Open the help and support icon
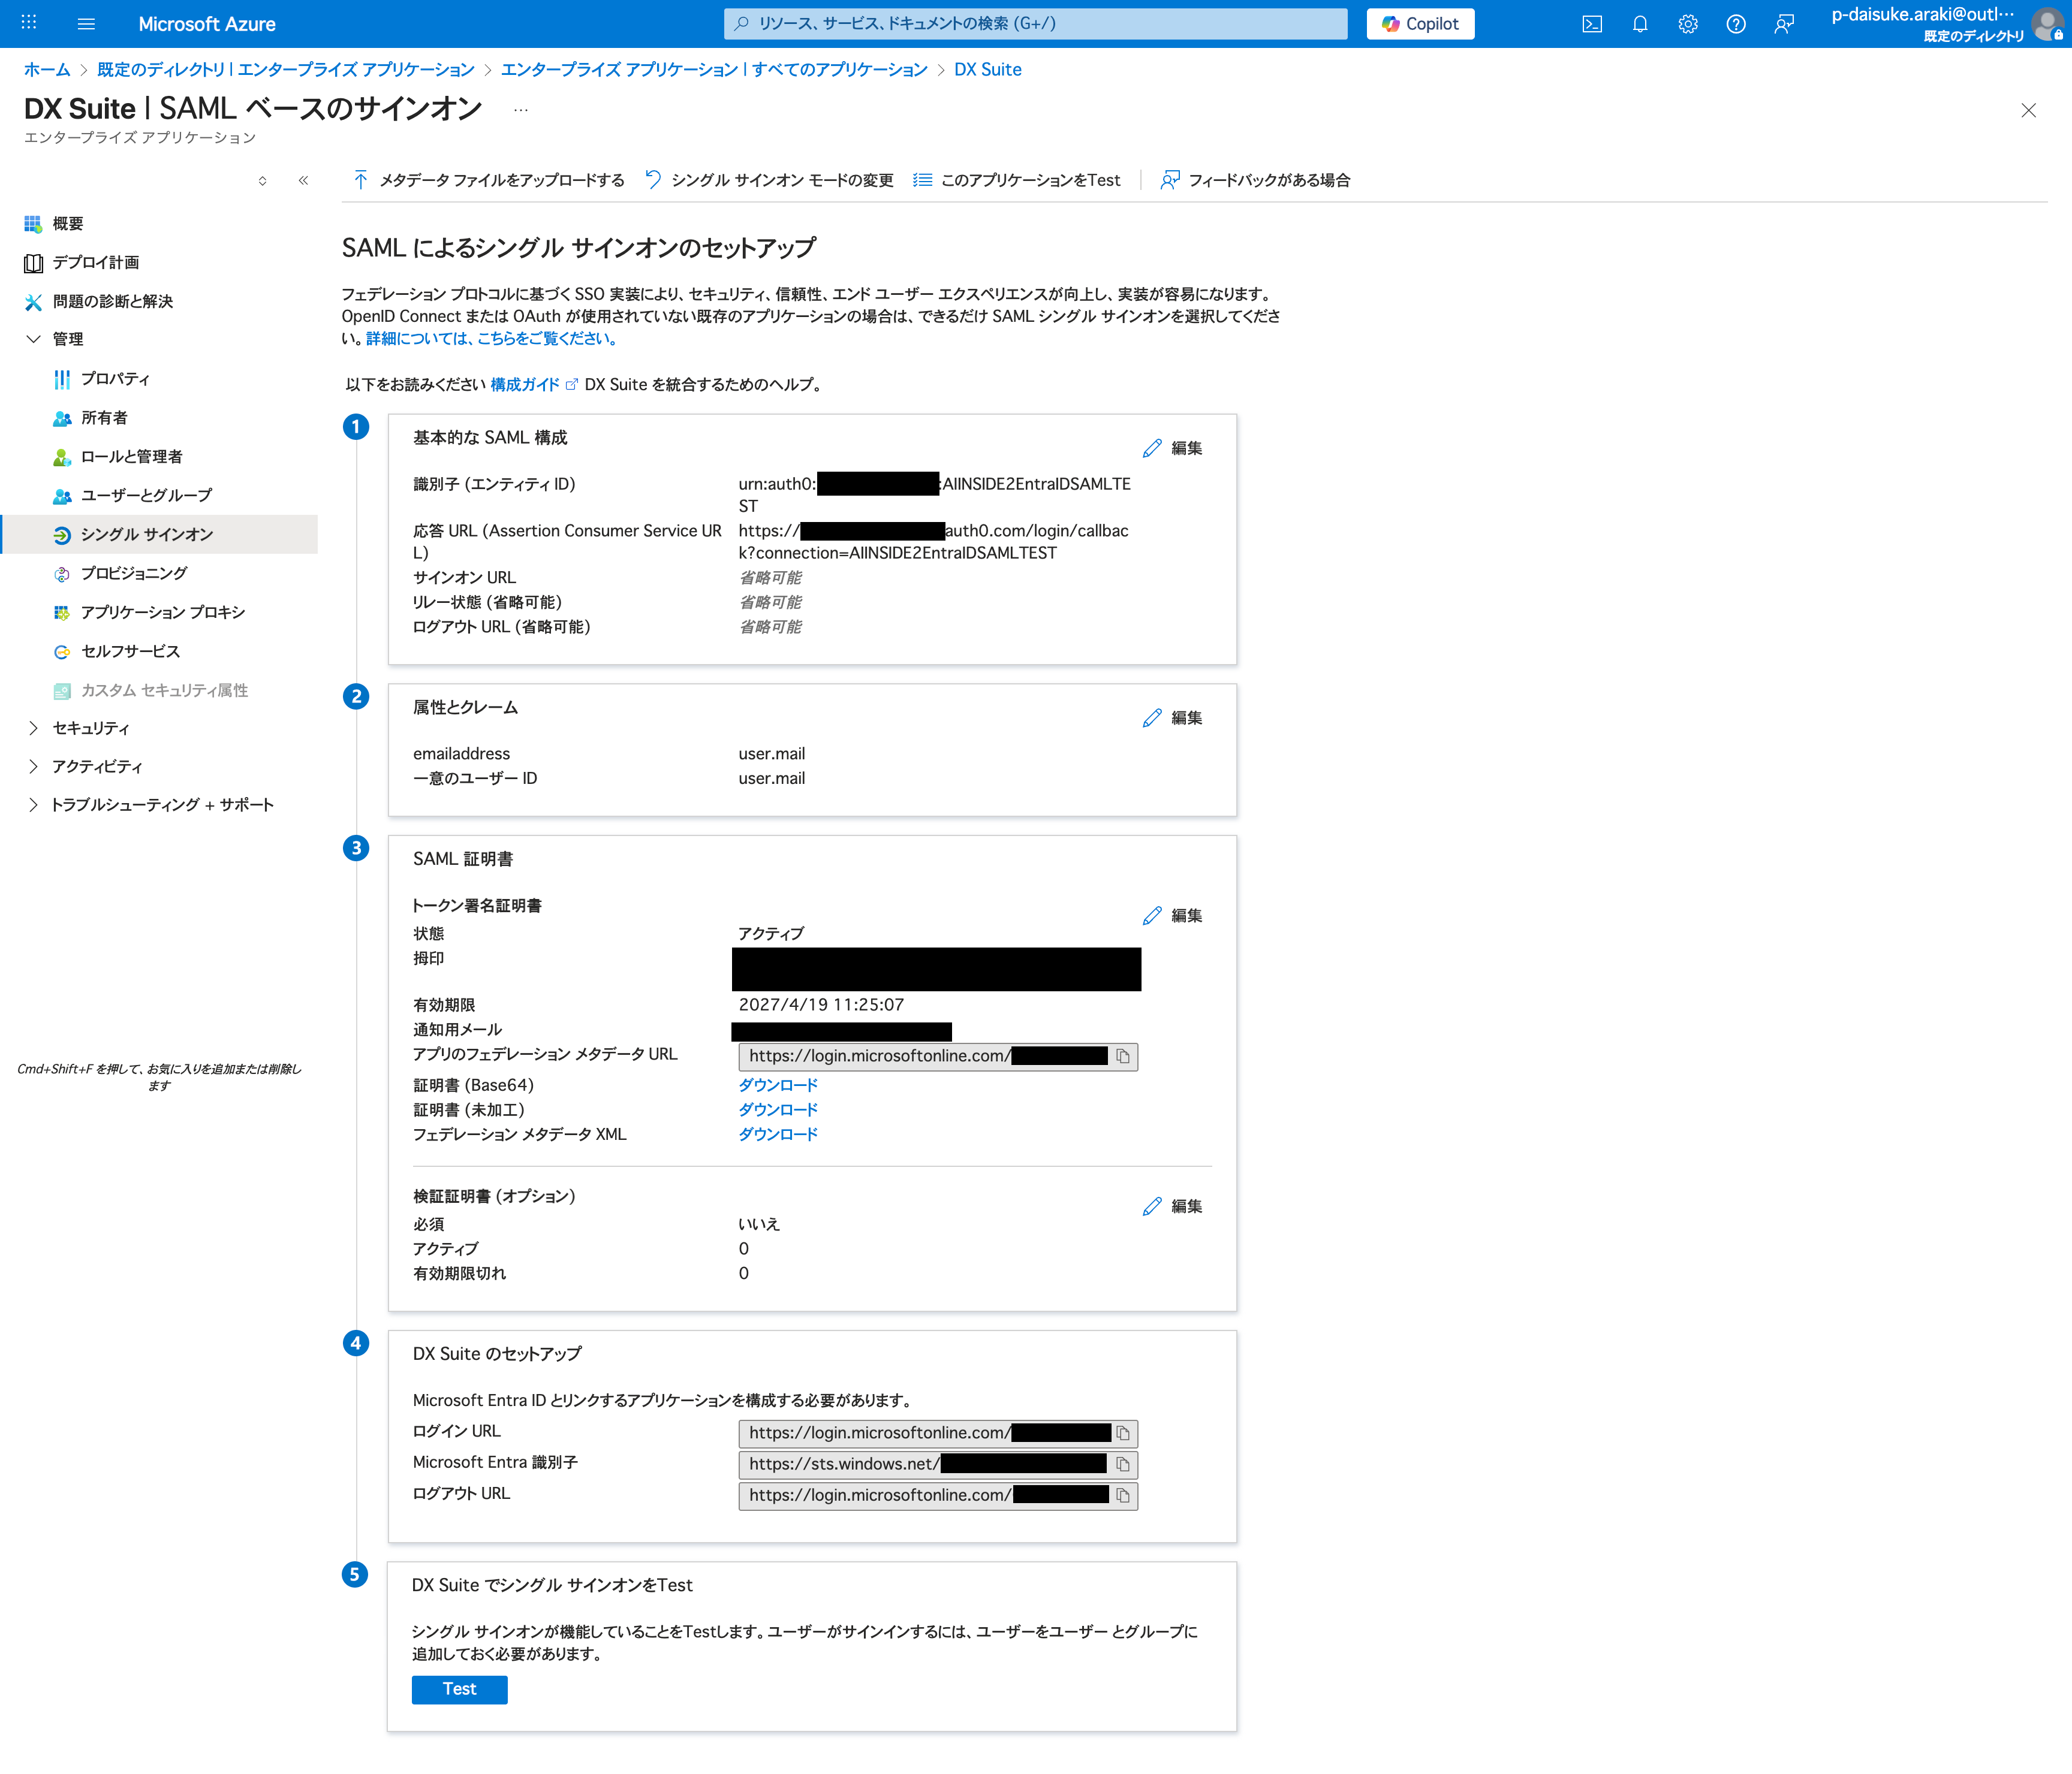The height and width of the screenshot is (1774, 2072). click(1736, 23)
